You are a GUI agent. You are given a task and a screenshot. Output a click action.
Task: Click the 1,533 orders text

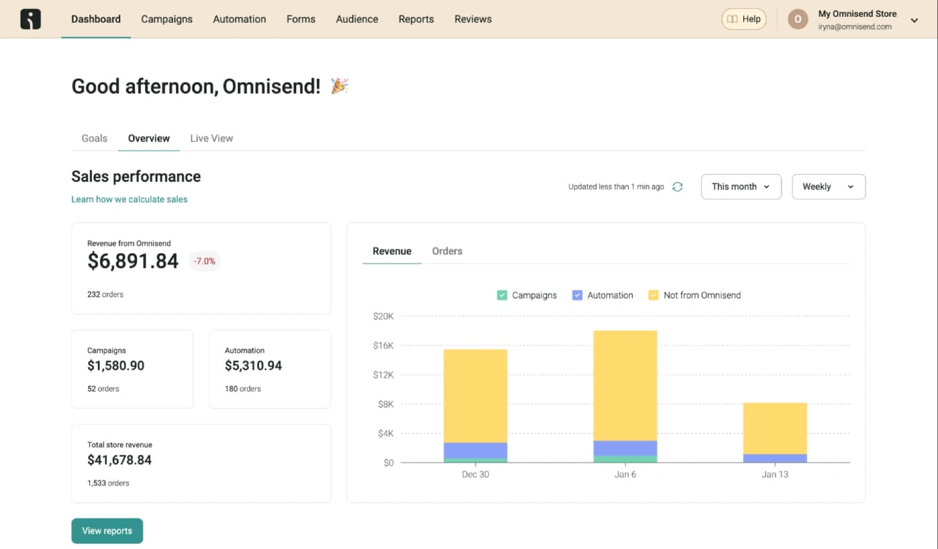[108, 483]
